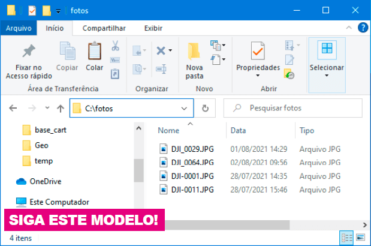371x246 pixels.
Task: Go up one folder level arrow
Action: pyautogui.click(x=61, y=108)
